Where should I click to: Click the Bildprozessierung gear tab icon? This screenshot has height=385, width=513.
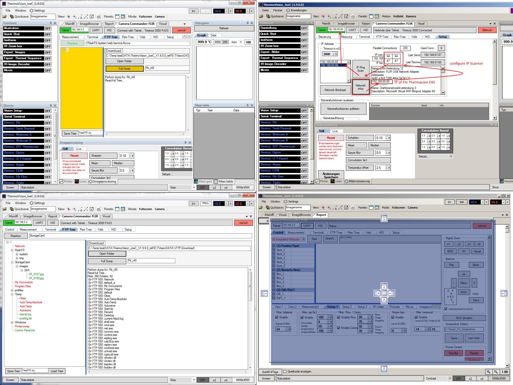(346, 181)
